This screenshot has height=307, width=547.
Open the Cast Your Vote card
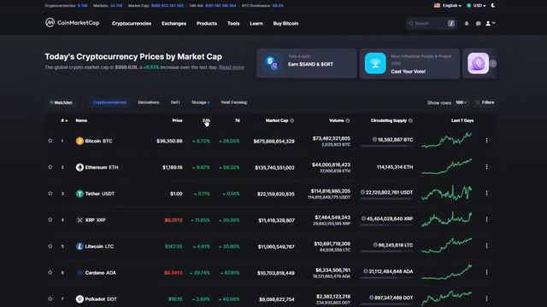[409, 63]
